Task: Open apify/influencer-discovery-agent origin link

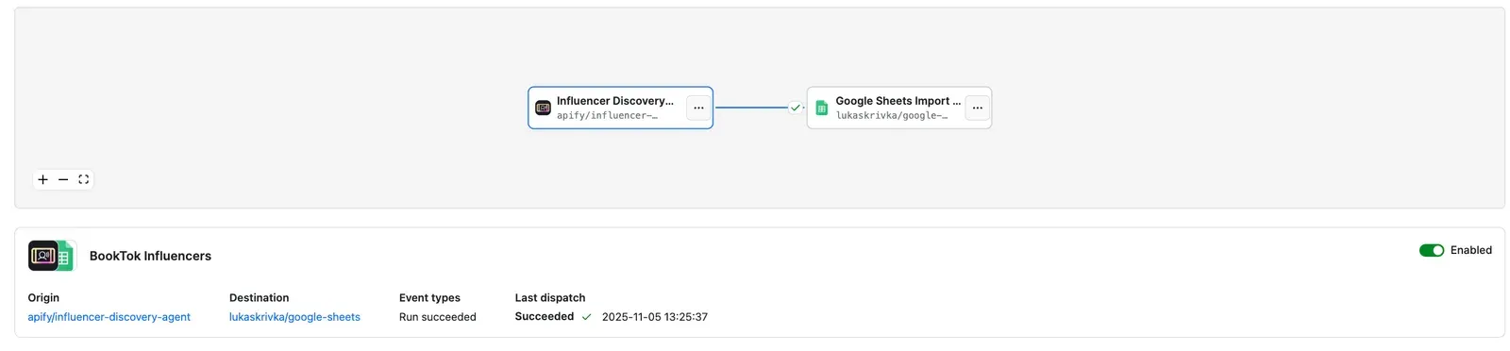Action: coord(109,317)
